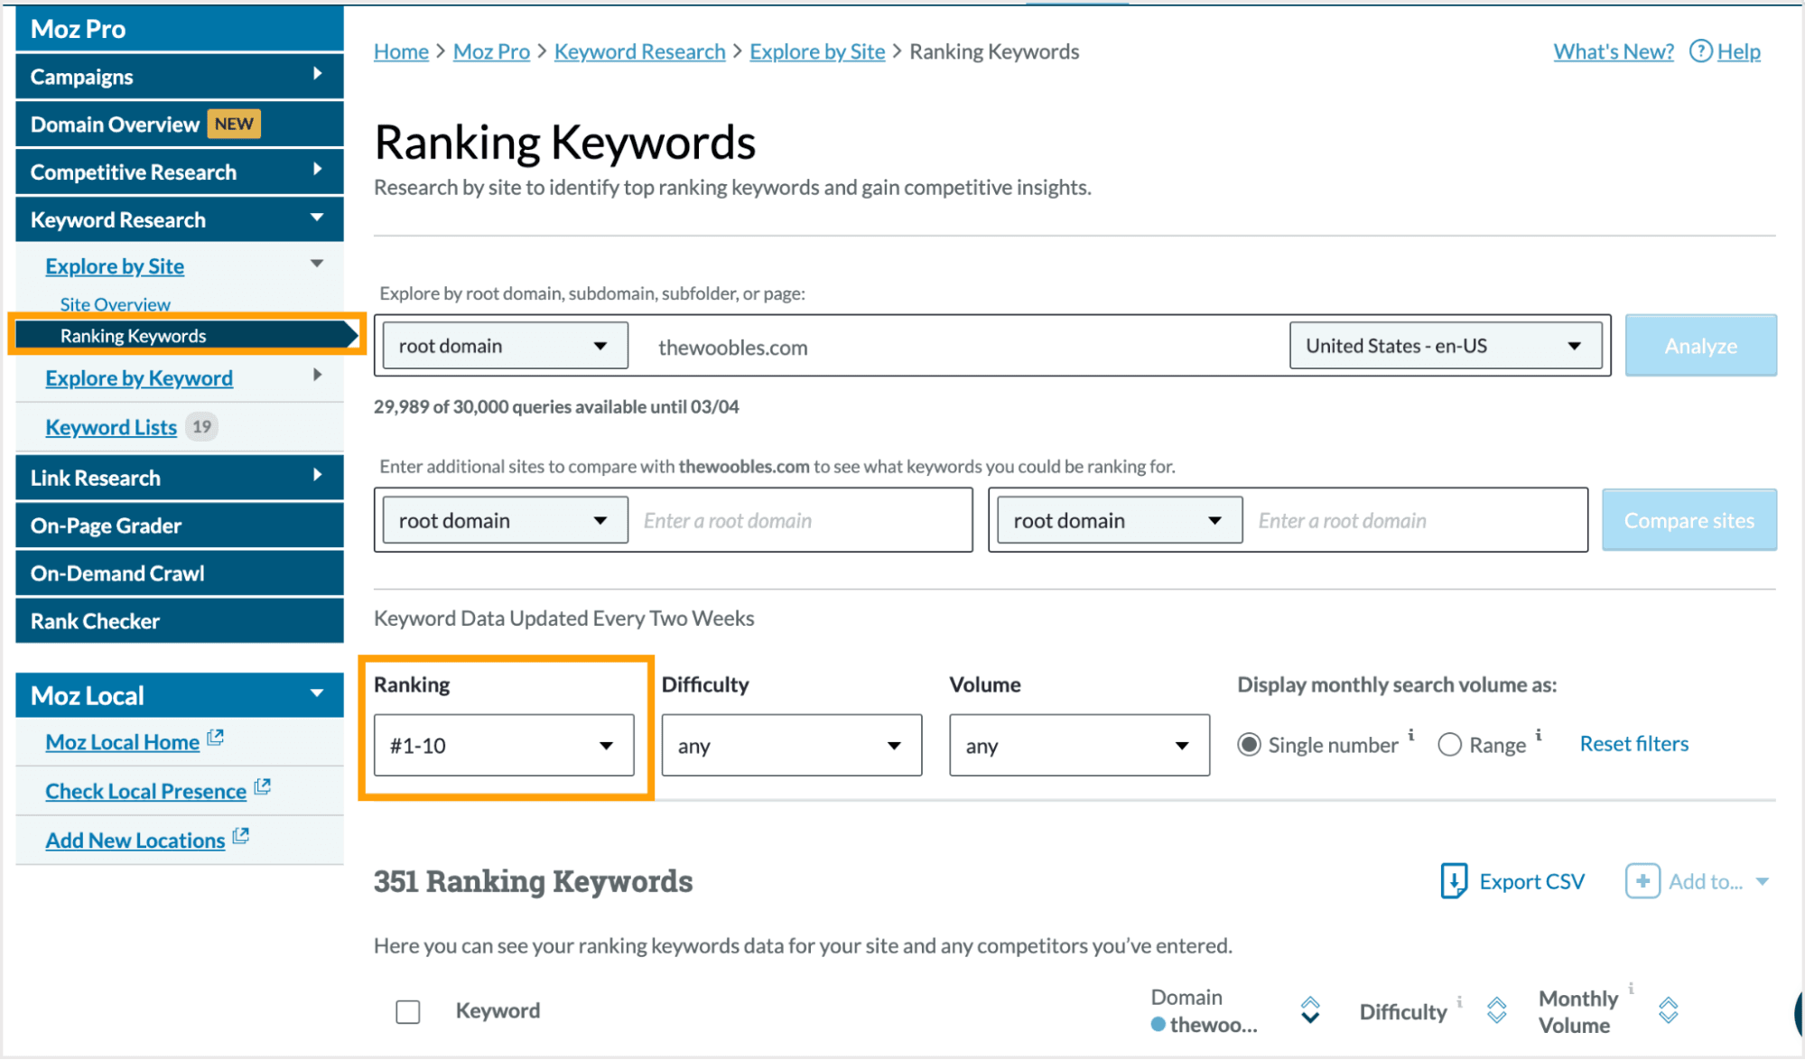Click Moz Local Home external link icon
The width and height of the screenshot is (1805, 1060).
tap(216, 739)
